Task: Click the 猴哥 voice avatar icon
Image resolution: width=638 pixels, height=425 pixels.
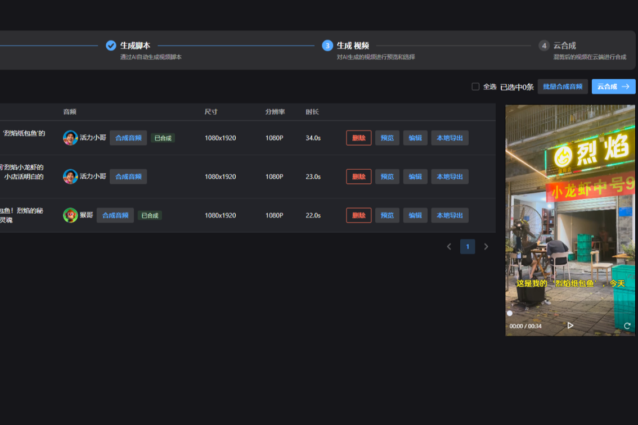Action: pos(70,215)
